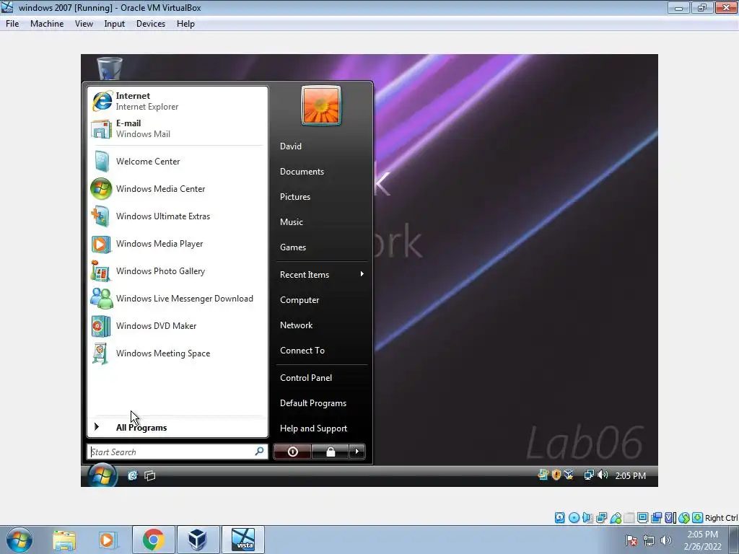Click host taskbar volume icon

click(665, 540)
